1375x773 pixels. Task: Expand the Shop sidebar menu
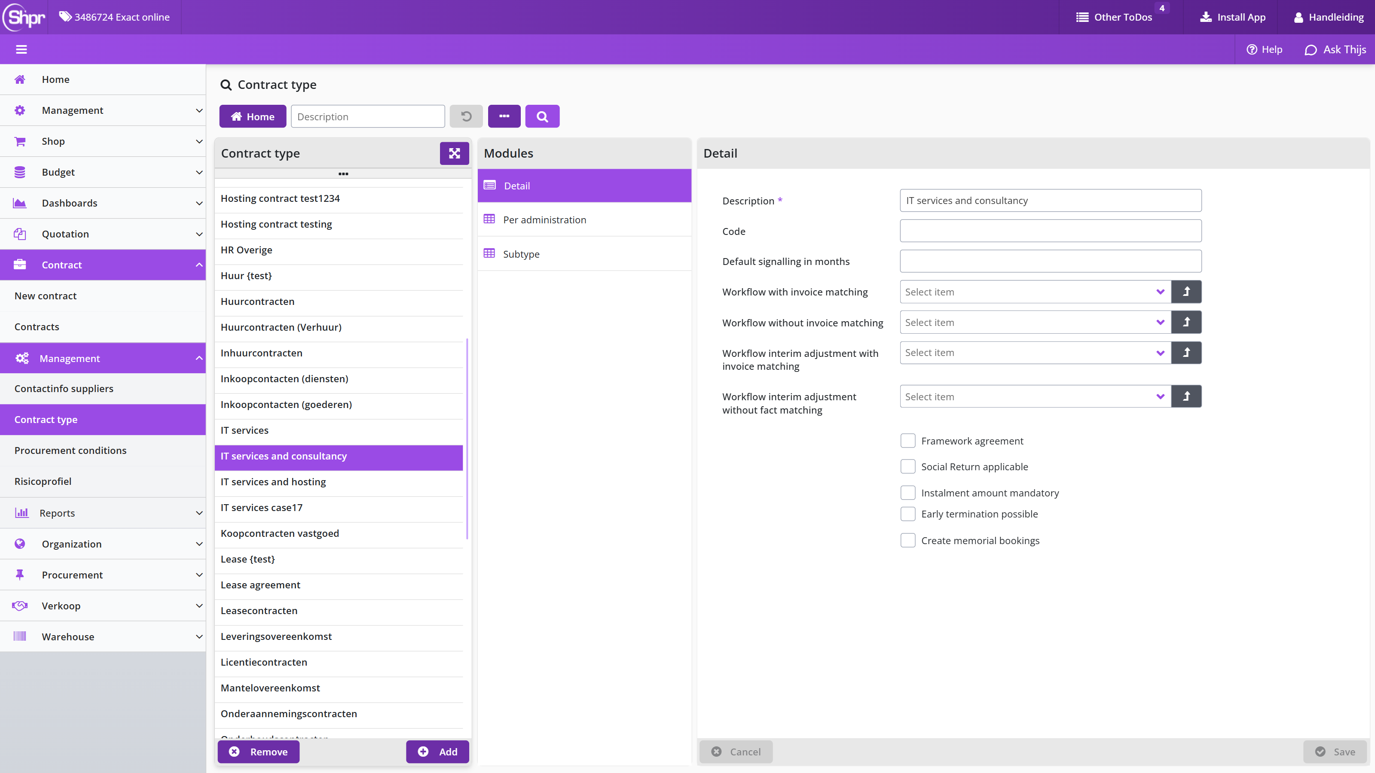(x=103, y=141)
